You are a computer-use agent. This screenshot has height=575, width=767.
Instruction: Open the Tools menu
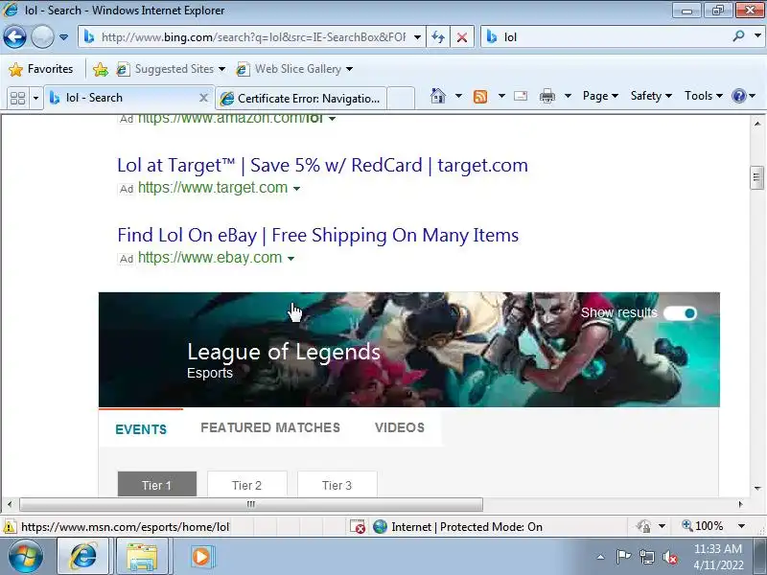pyautogui.click(x=704, y=96)
